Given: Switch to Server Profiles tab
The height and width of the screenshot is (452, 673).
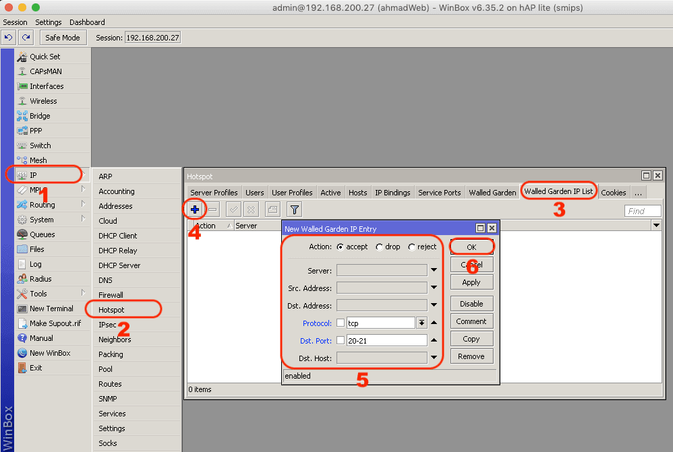Looking at the screenshot, I should click(214, 193).
